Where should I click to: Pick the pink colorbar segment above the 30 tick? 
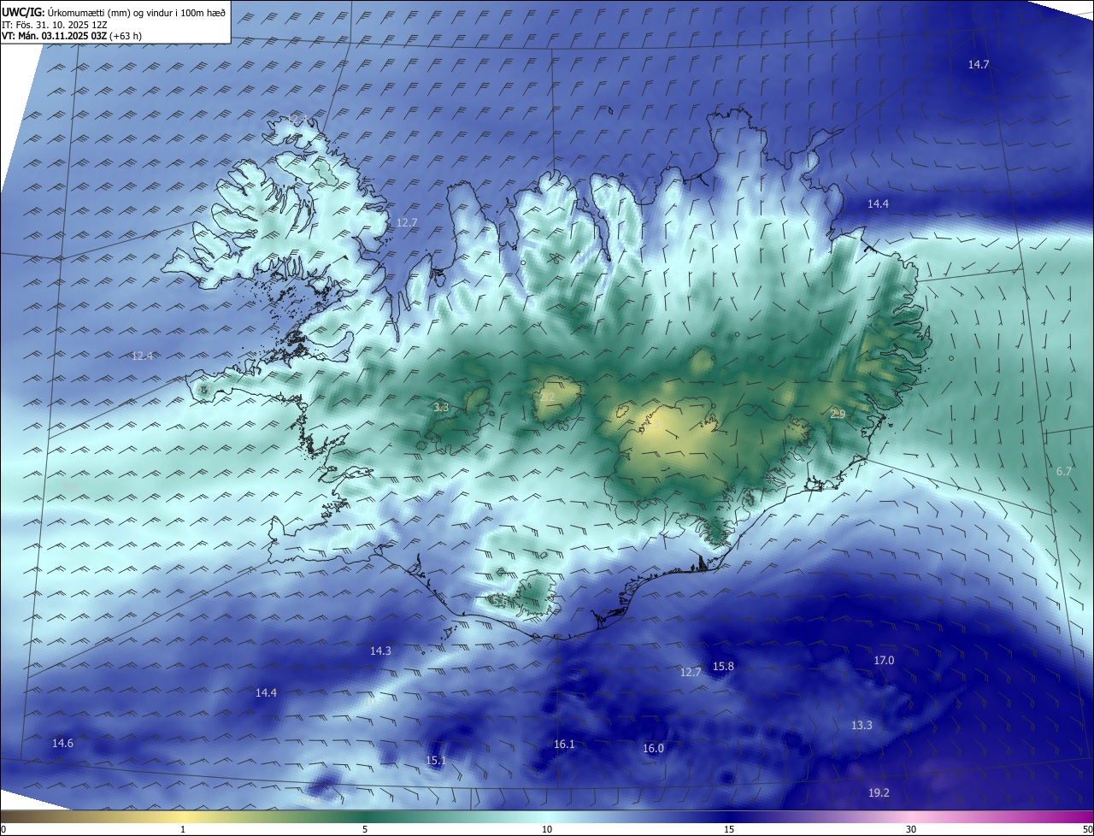pyautogui.click(x=911, y=816)
